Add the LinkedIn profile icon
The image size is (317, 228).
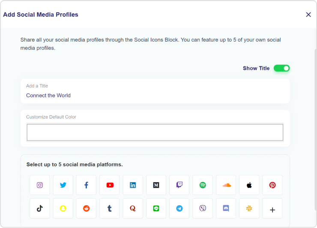(x=133, y=185)
